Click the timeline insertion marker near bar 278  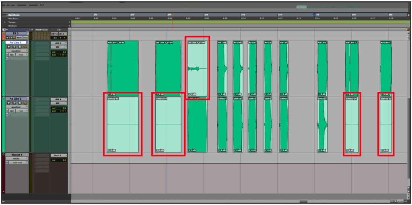314,15
